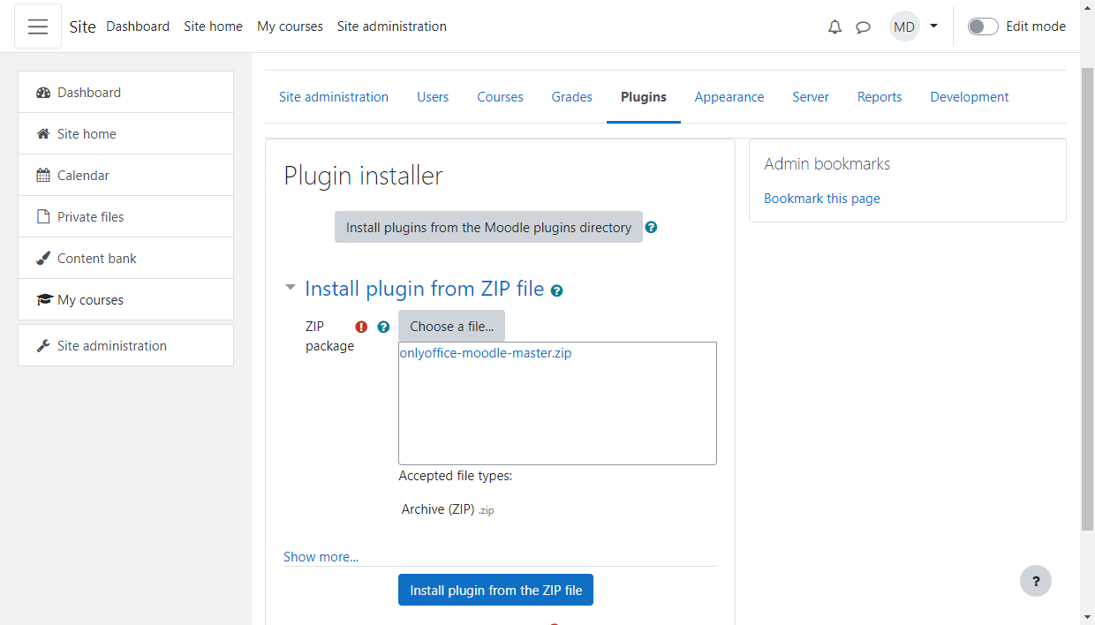Image resolution: width=1095 pixels, height=625 pixels.
Task: Click the Show more link
Action: (x=321, y=557)
